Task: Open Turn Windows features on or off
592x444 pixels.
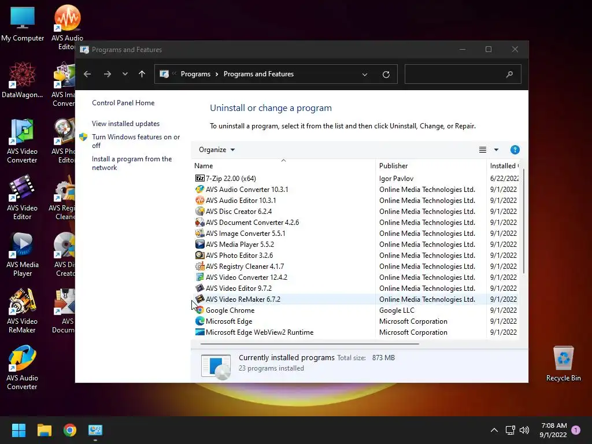Action: click(136, 141)
